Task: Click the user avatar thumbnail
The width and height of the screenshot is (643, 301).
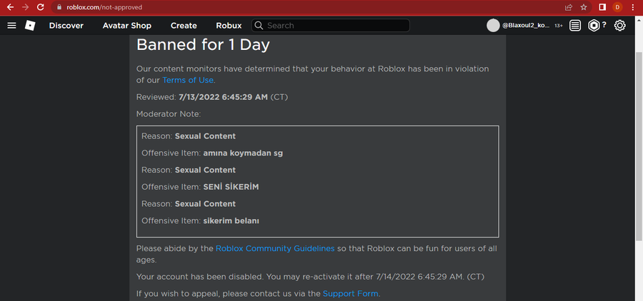Action: (493, 26)
